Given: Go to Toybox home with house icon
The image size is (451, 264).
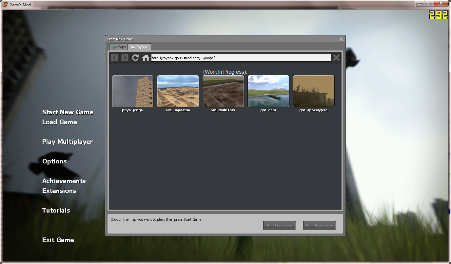Looking at the screenshot, I should coord(146,58).
